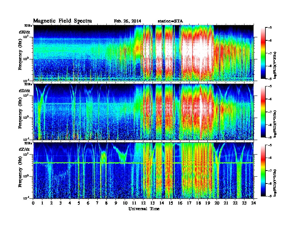The width and height of the screenshot is (302, 233).
Task: Click the dD/dt panel colorbar
Action: tap(263, 112)
